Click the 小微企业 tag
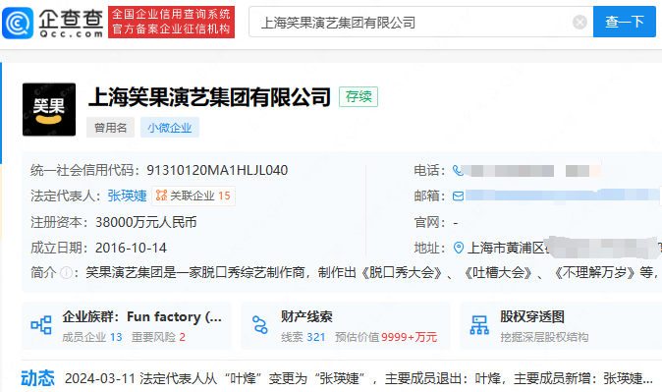 [x=170, y=128]
